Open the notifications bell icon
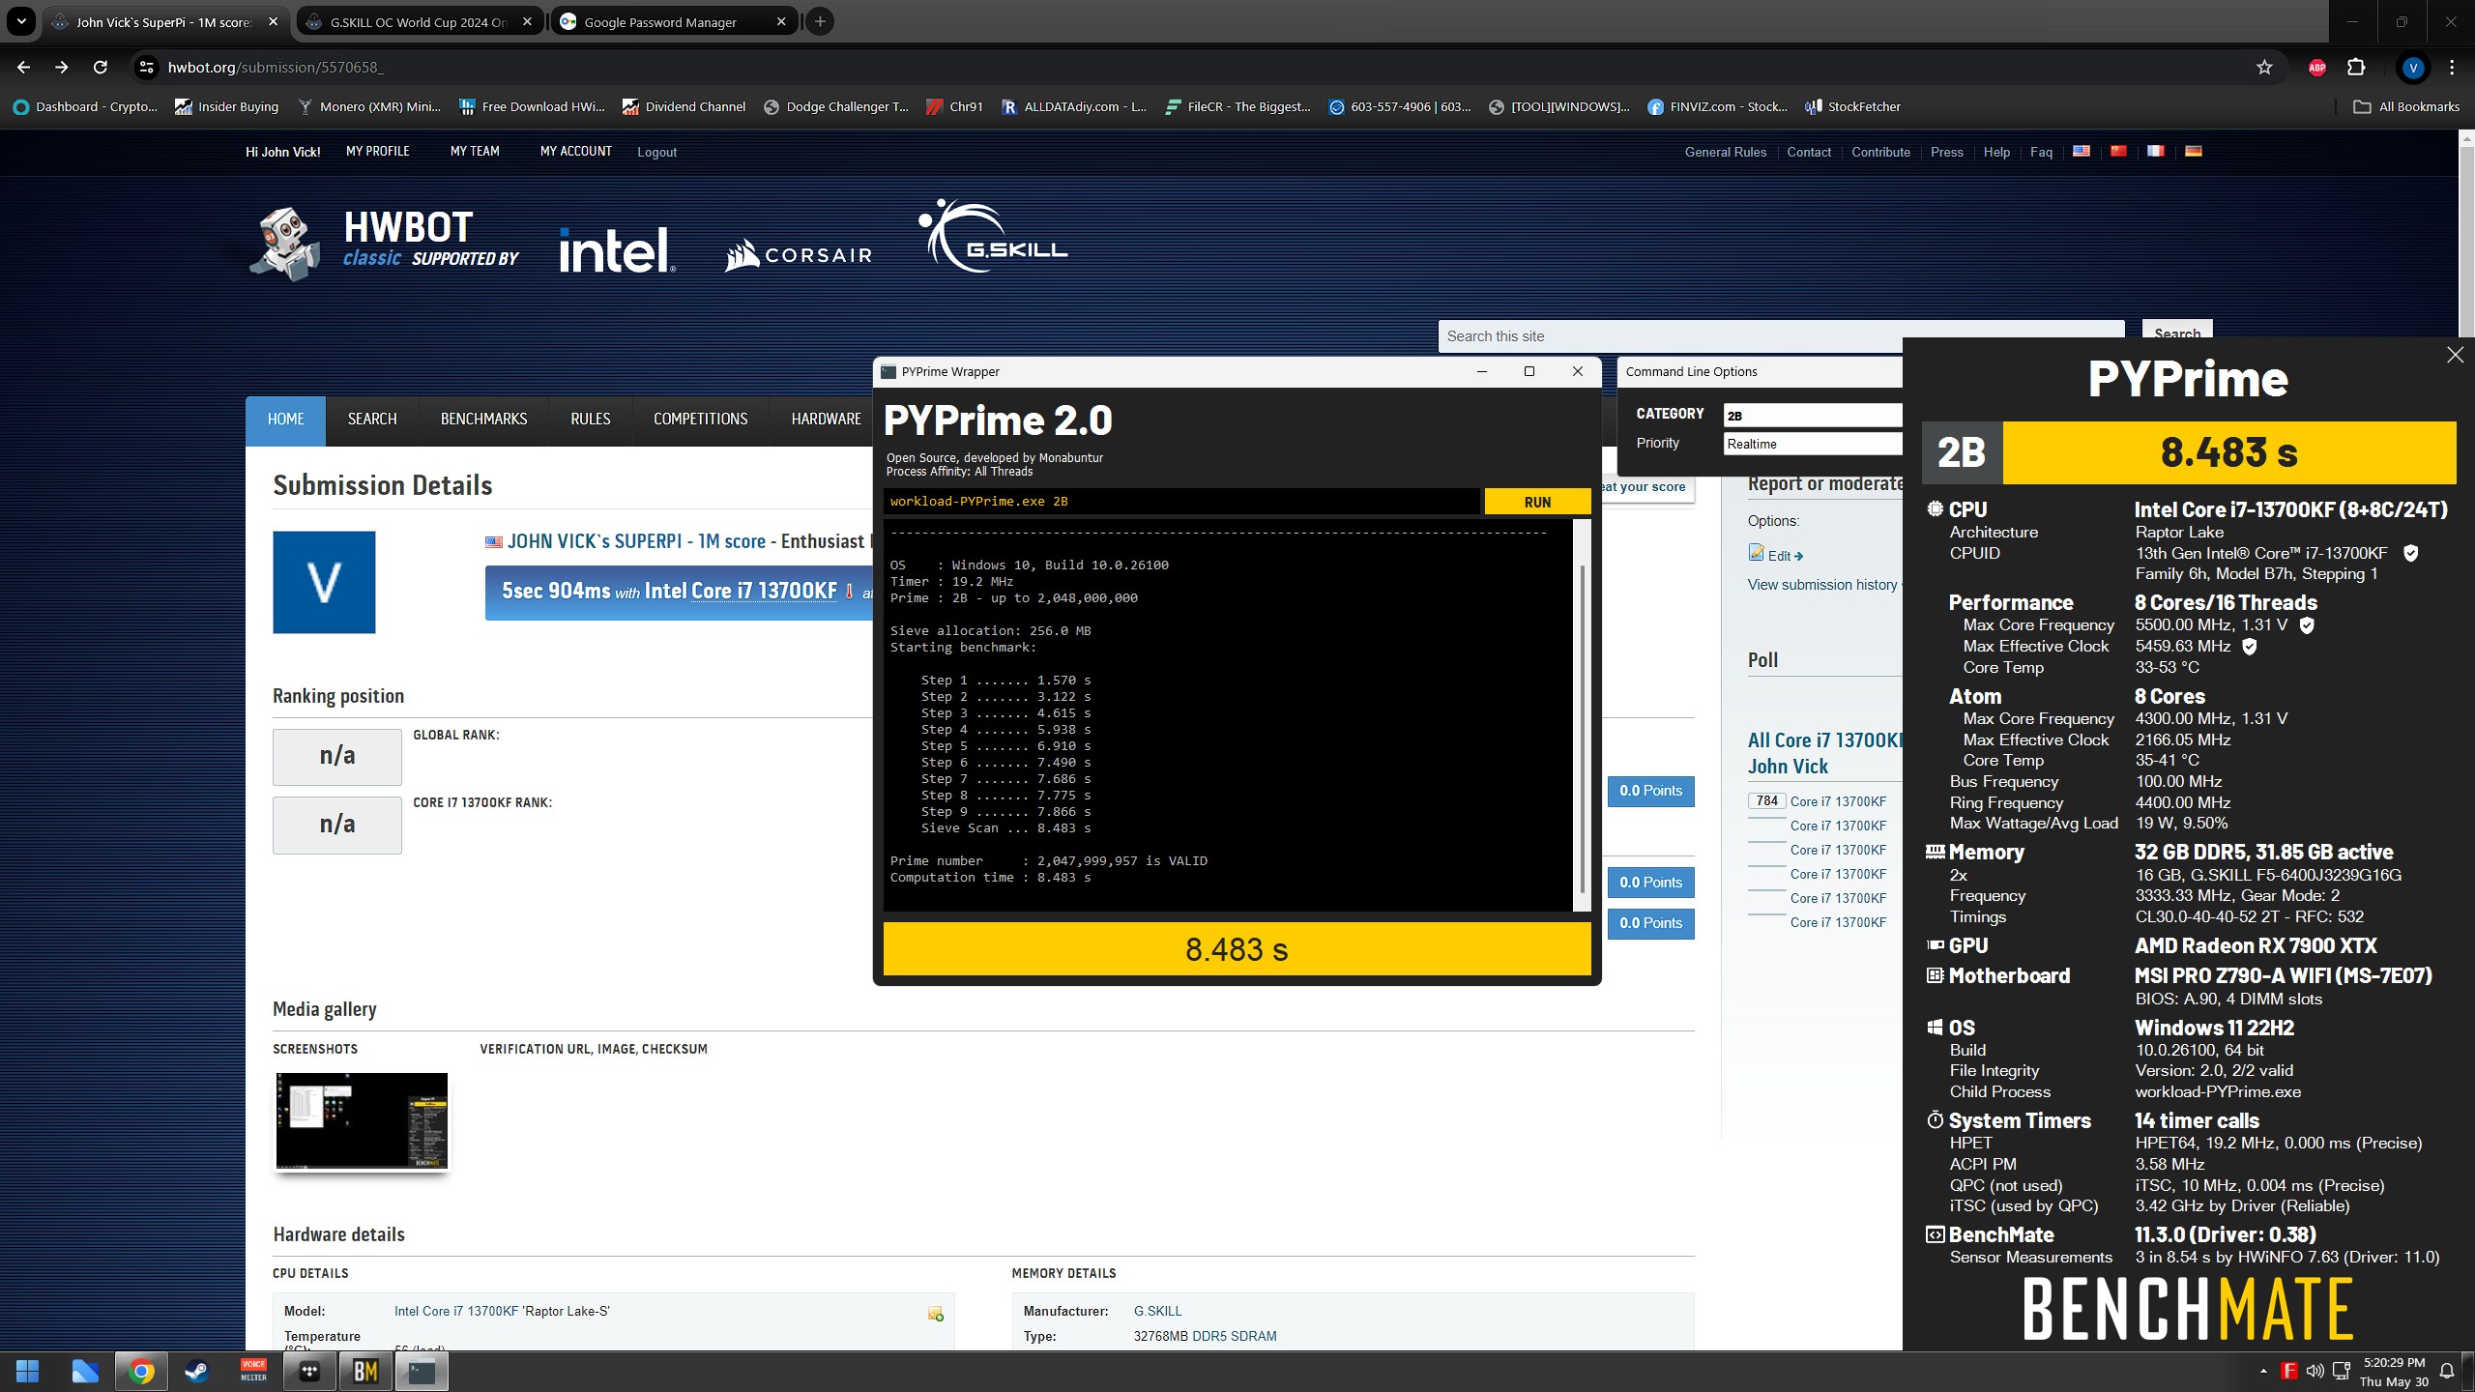 click(2447, 1371)
